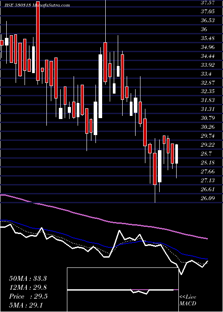
Task: Click the MACD label text
Action: (x=188, y=304)
